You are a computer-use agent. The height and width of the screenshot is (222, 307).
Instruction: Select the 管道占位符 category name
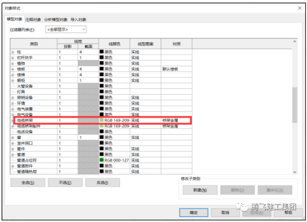click(27, 160)
